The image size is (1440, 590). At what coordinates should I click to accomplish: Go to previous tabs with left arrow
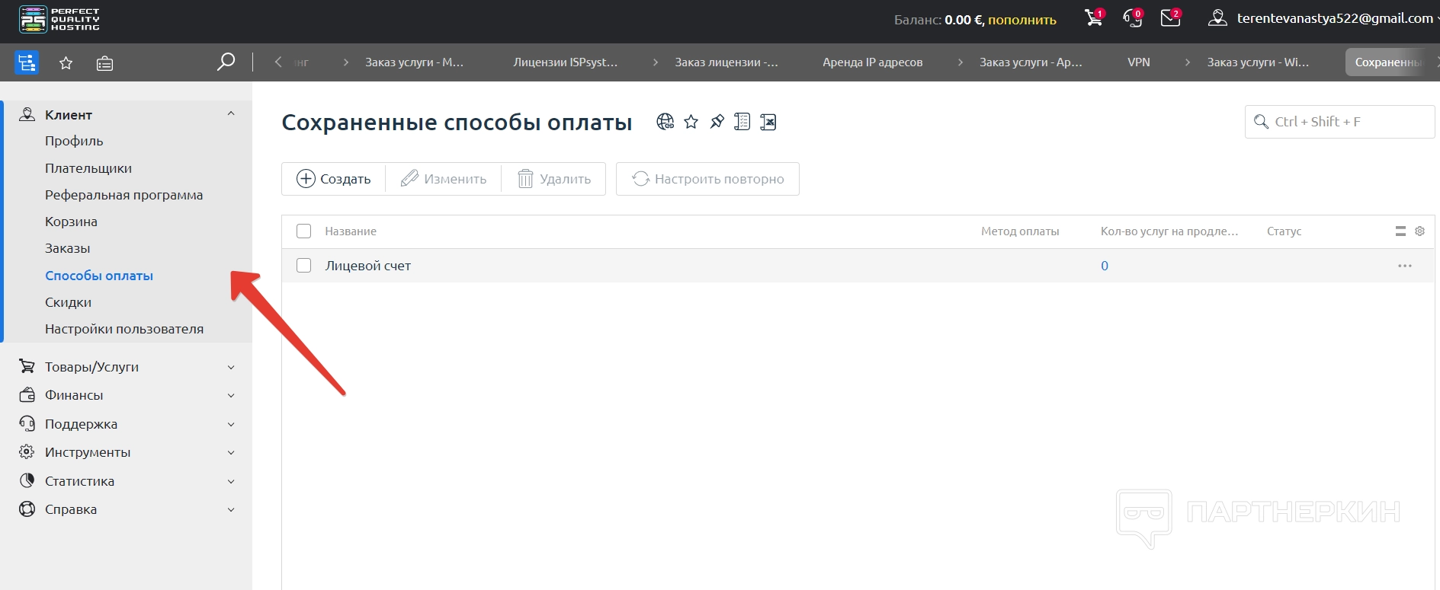pyautogui.click(x=278, y=62)
